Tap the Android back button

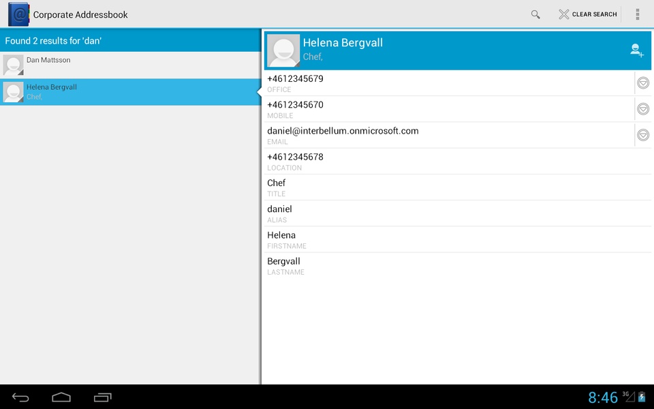coord(20,397)
